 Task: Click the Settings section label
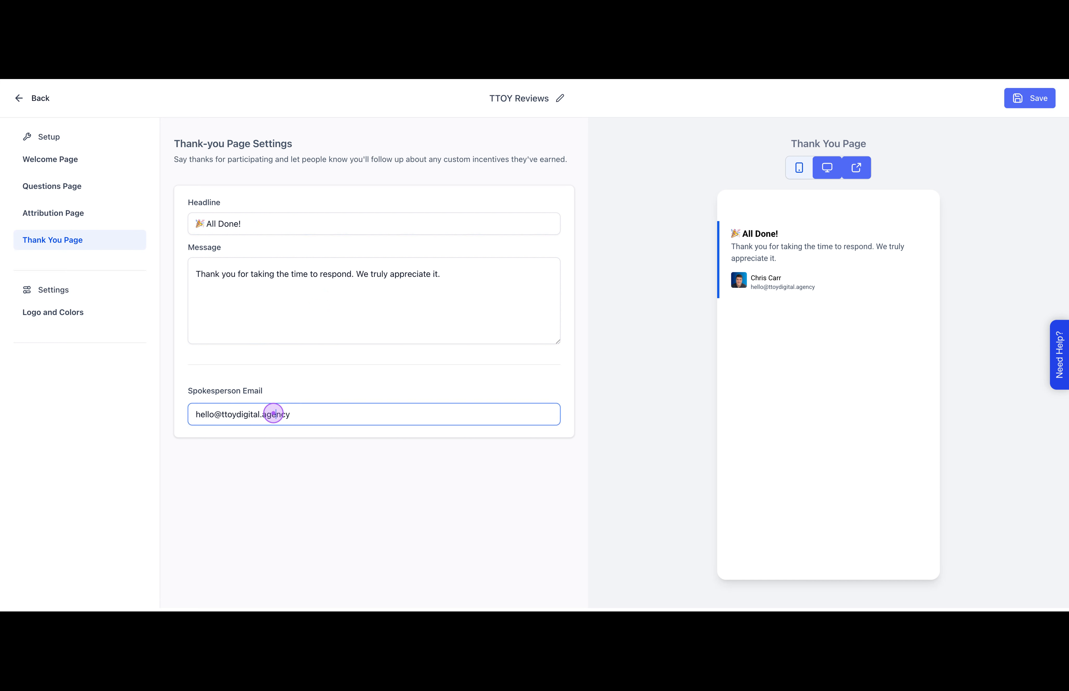click(53, 290)
